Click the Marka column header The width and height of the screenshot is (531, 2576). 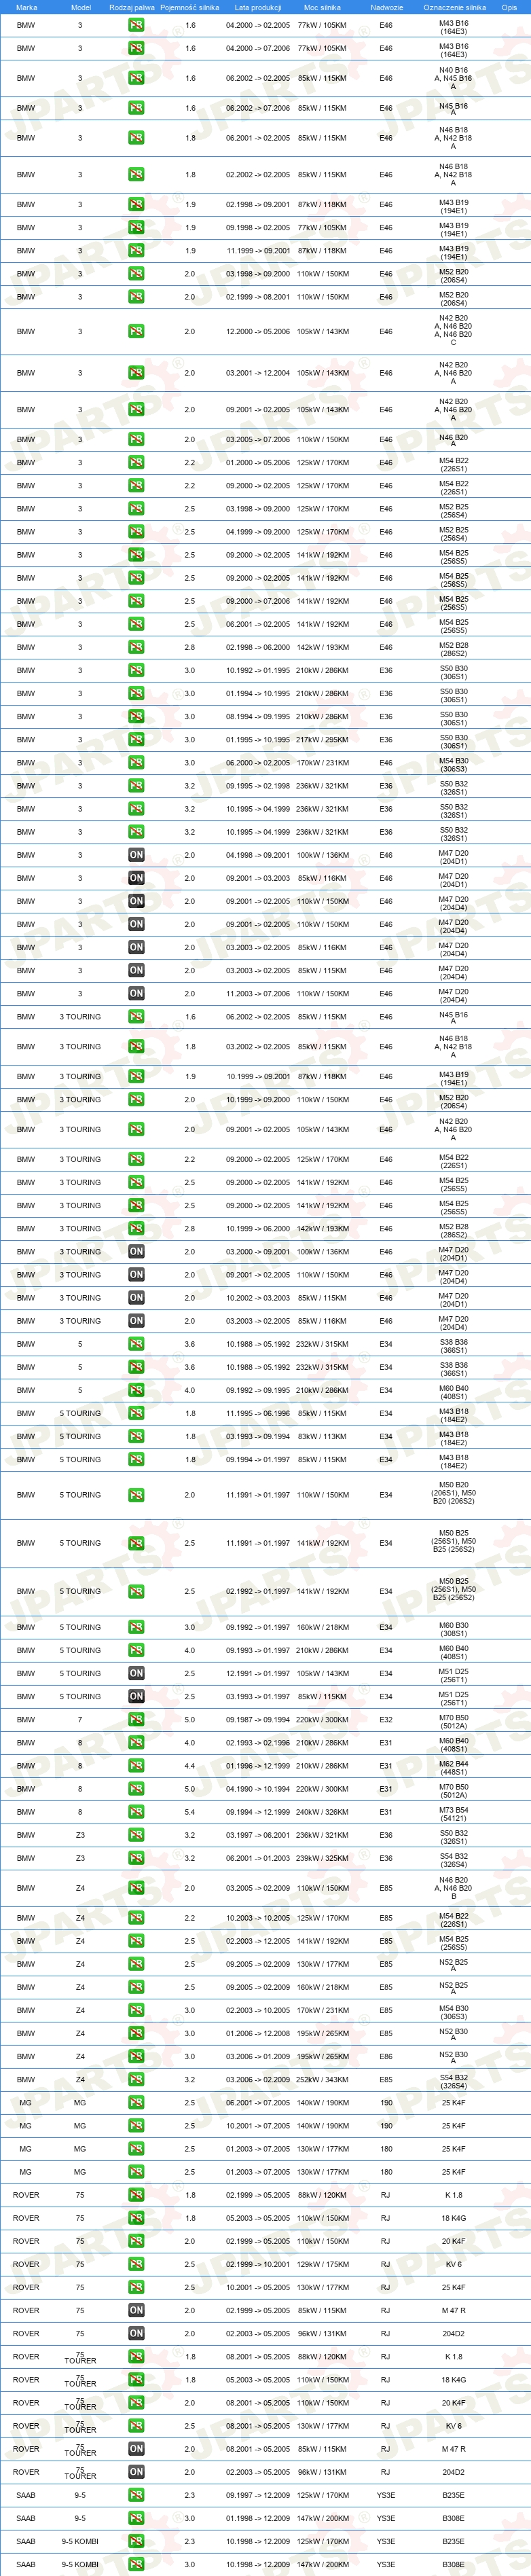tap(26, 7)
